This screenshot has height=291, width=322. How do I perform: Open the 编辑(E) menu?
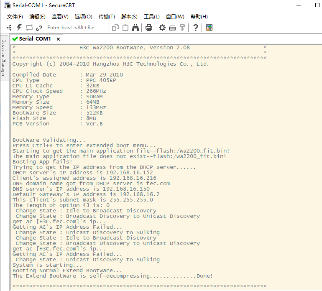37,17
